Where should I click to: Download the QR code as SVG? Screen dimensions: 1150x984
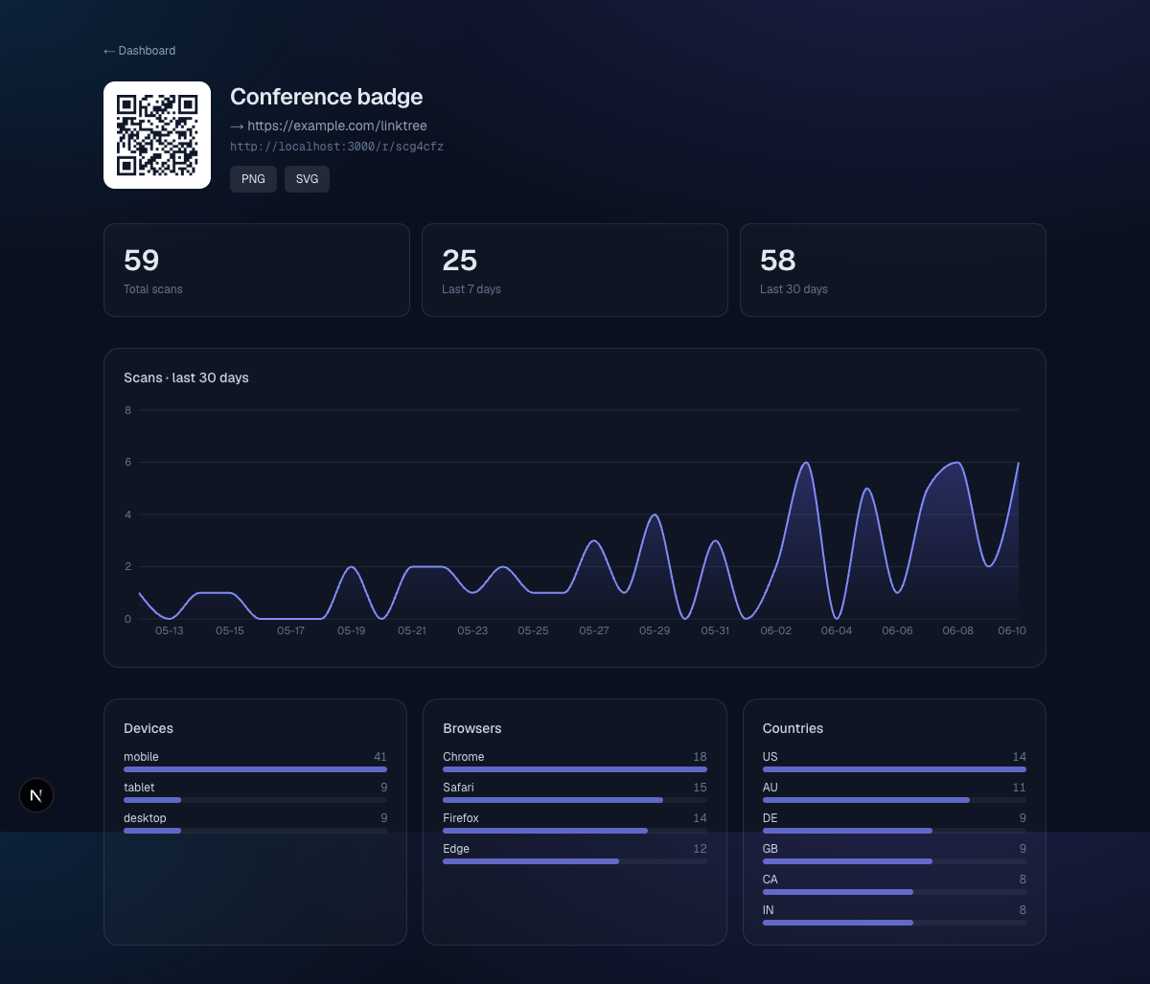tap(307, 179)
